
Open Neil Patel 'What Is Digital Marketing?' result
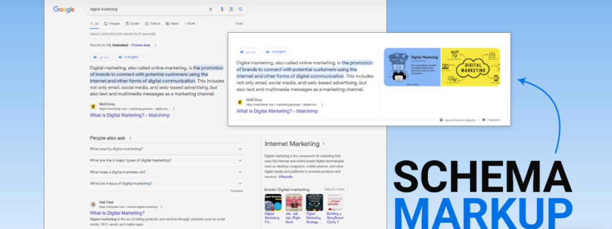tap(117, 213)
